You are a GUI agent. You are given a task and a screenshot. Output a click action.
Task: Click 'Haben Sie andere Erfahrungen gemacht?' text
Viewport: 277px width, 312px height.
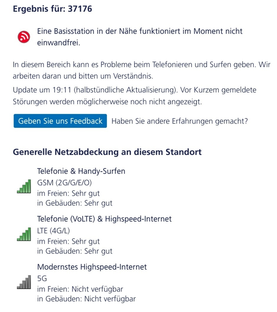click(x=180, y=121)
